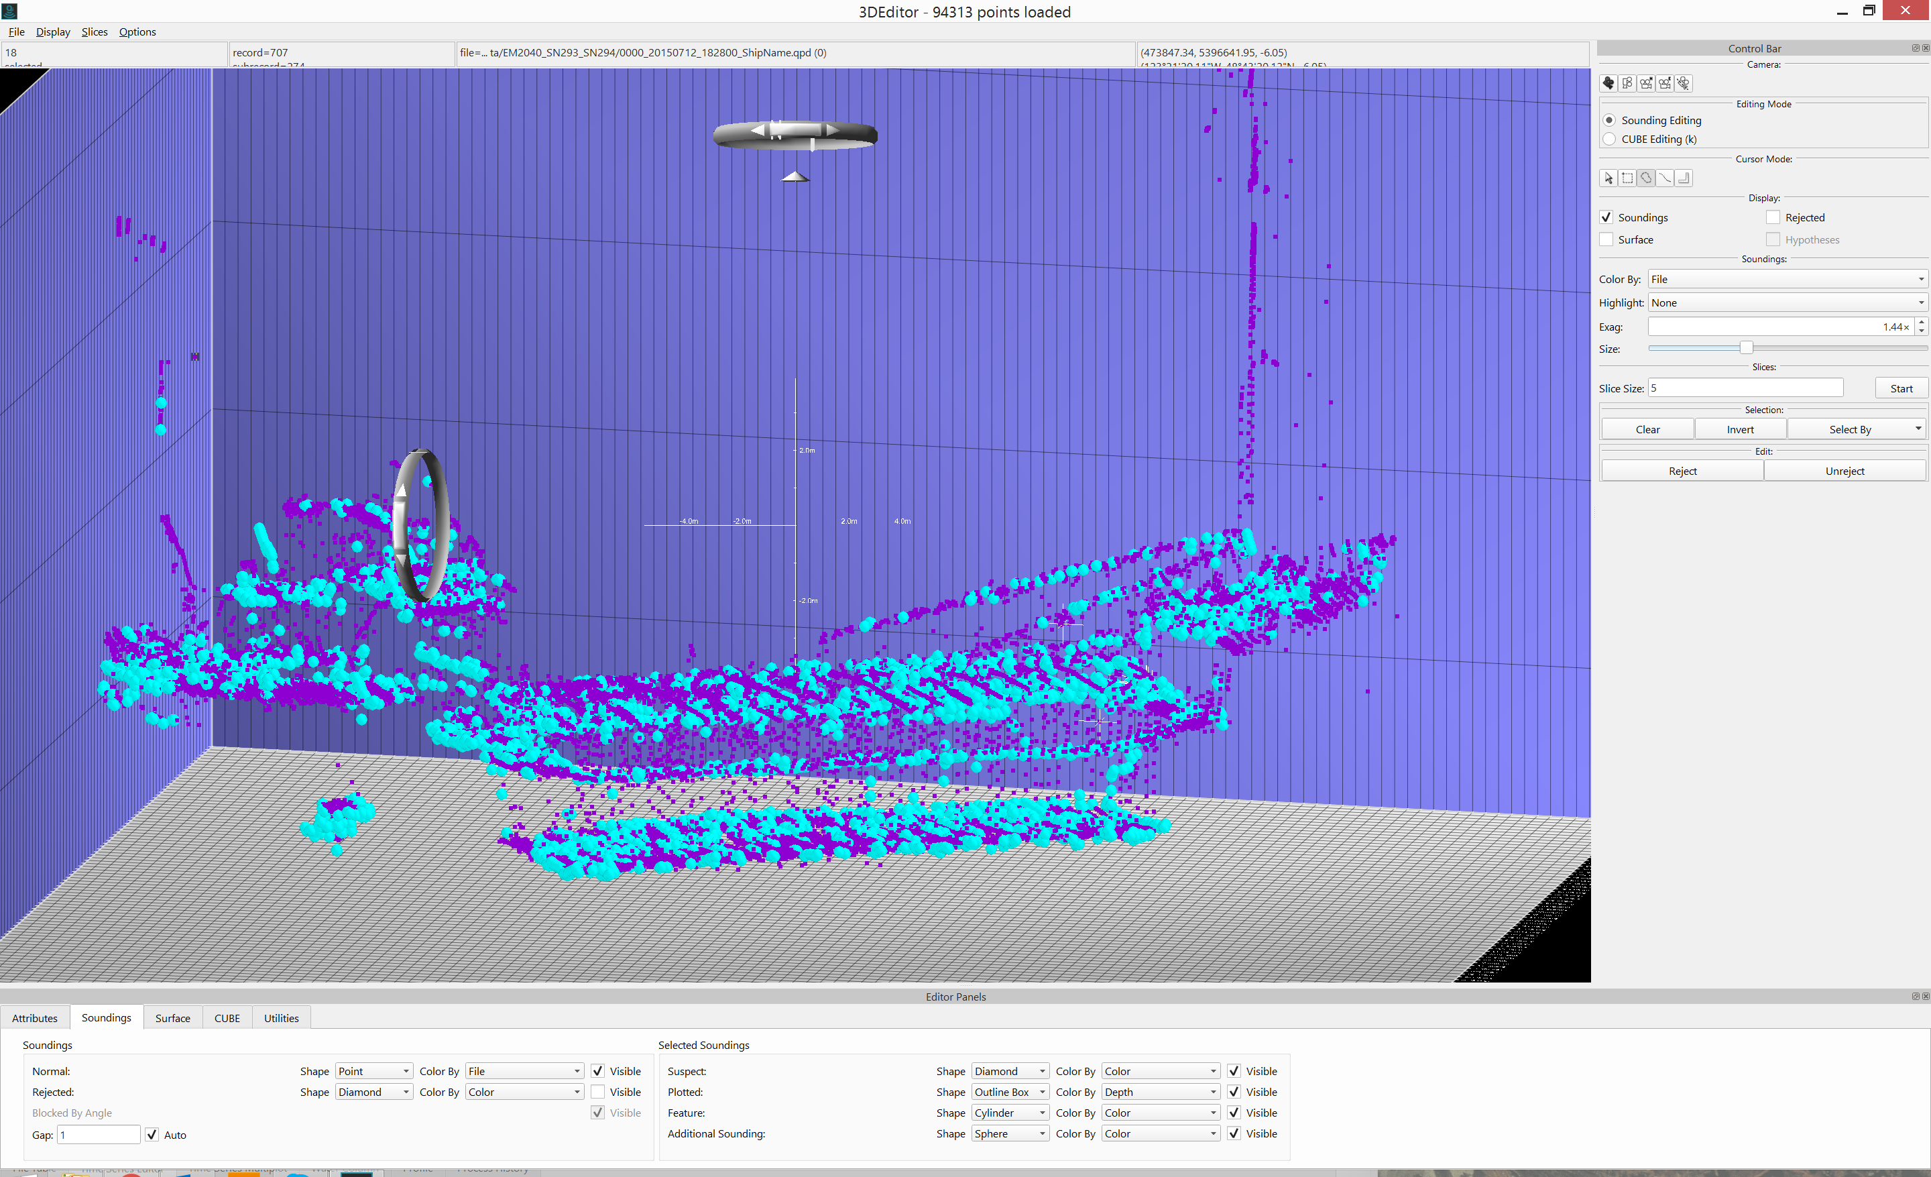Click the Reject button
Viewport: 1931px width, 1177px height.
(1682, 471)
